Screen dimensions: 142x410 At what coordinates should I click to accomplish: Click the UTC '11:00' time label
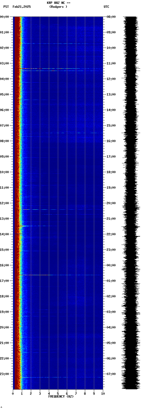point(111,63)
